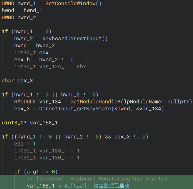This screenshot has height=189, width=193.
Task: Click the &hwnd argument of DirectInput_getKeyState
Action: [x=122, y=109]
